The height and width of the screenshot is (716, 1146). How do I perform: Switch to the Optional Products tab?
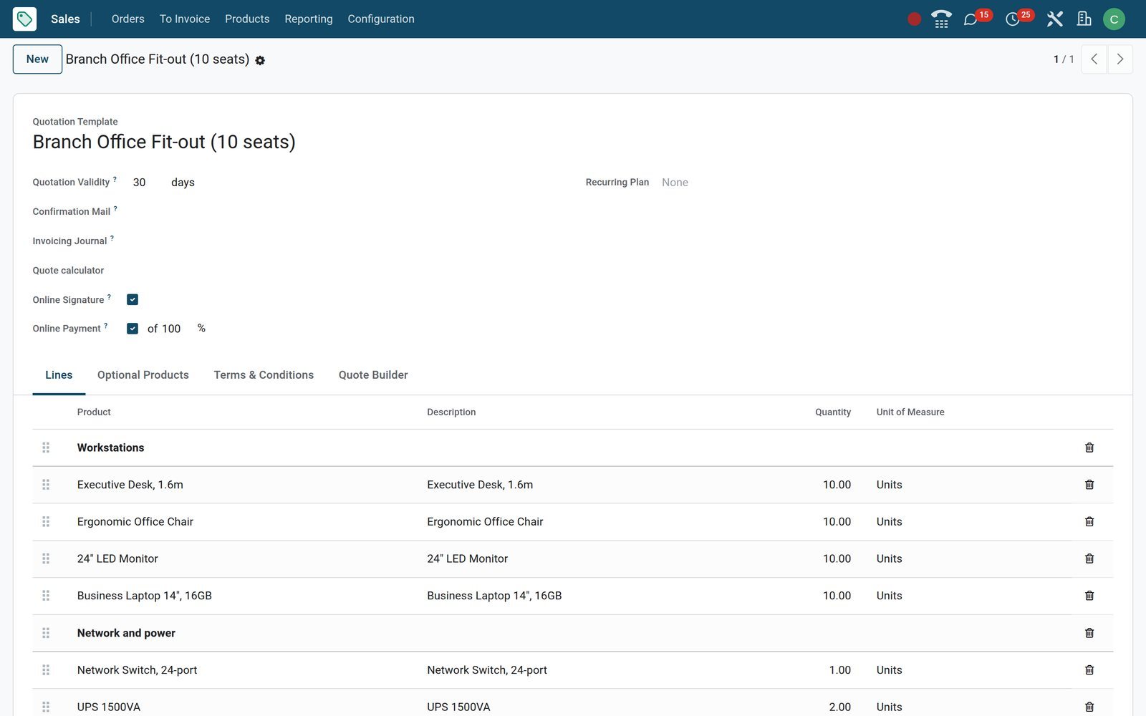click(143, 375)
